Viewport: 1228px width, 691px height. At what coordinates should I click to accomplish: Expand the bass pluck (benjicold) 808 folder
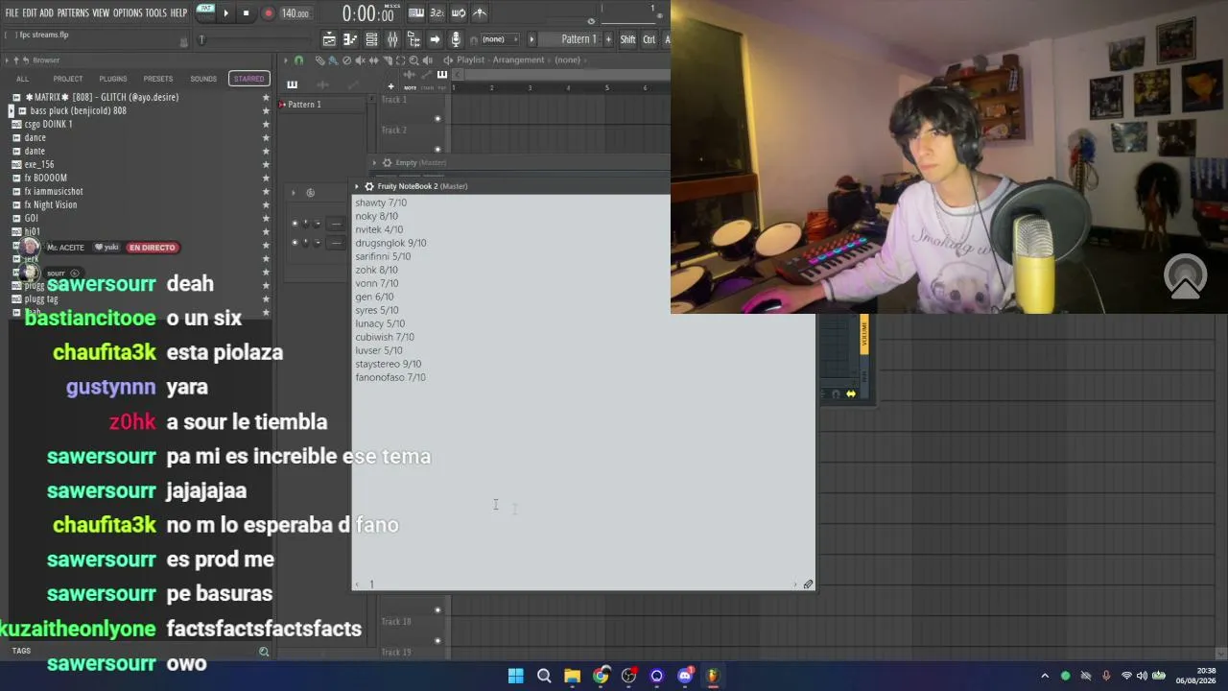point(12,110)
